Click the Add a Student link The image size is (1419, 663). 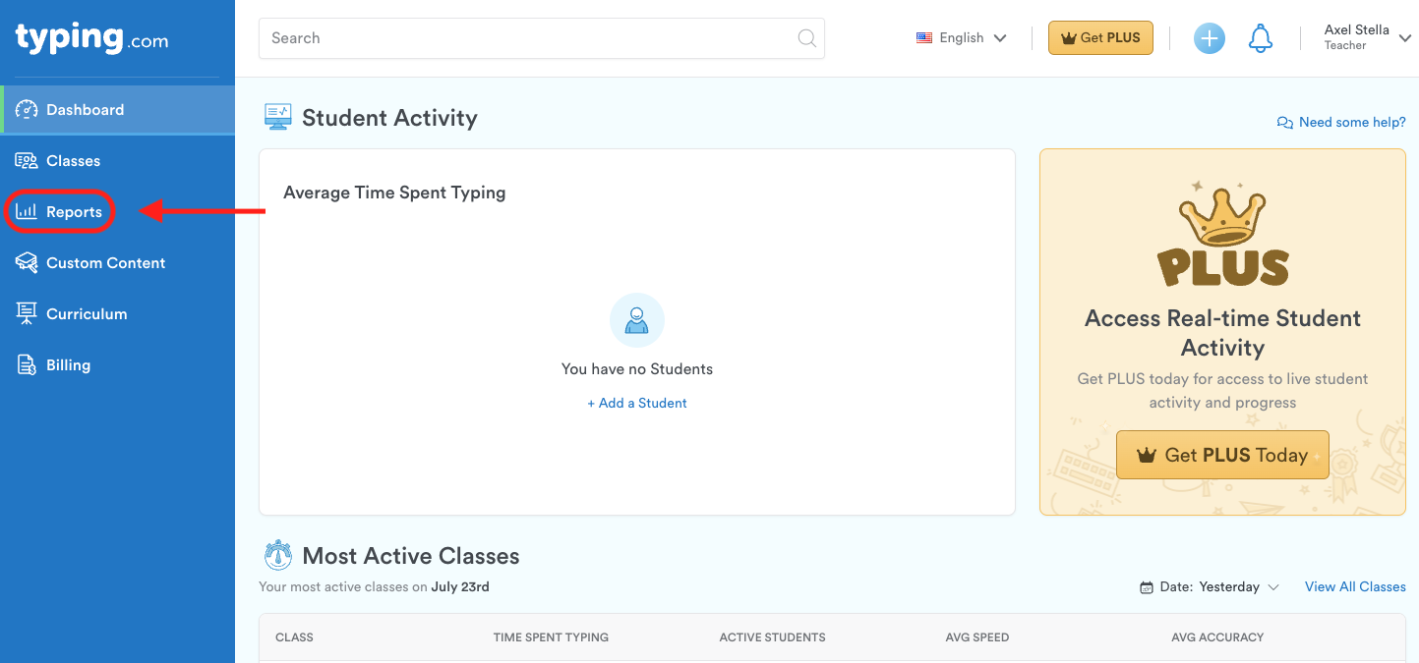tap(637, 404)
